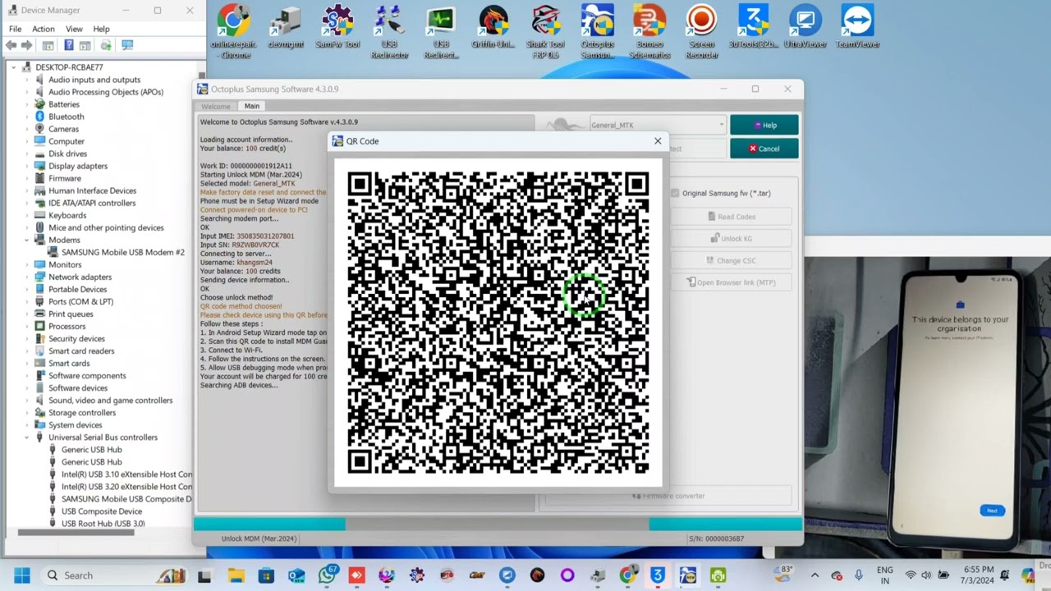
Task: Expand the Network adapters node
Action: tap(26, 277)
